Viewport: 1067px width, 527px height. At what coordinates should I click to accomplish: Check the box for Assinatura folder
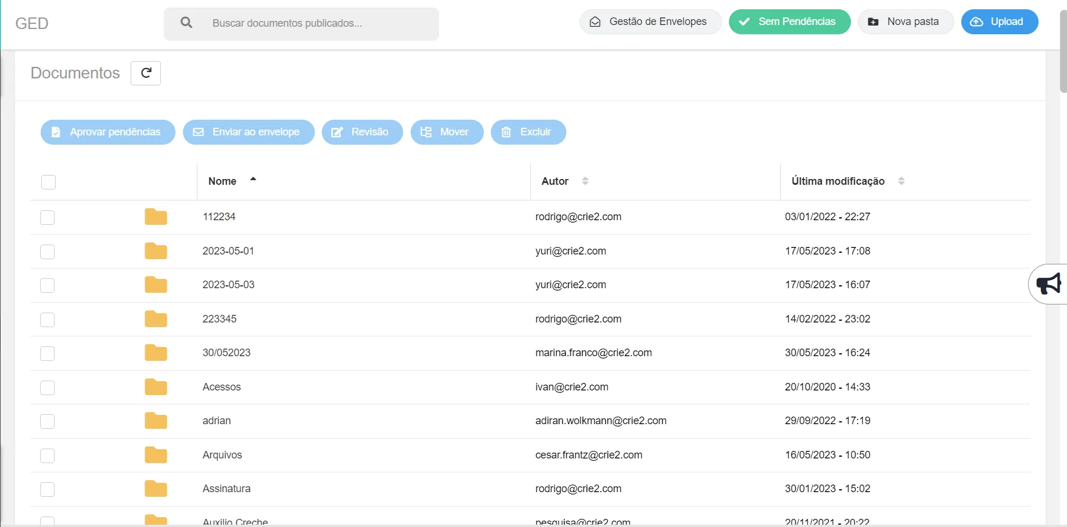[x=48, y=489]
